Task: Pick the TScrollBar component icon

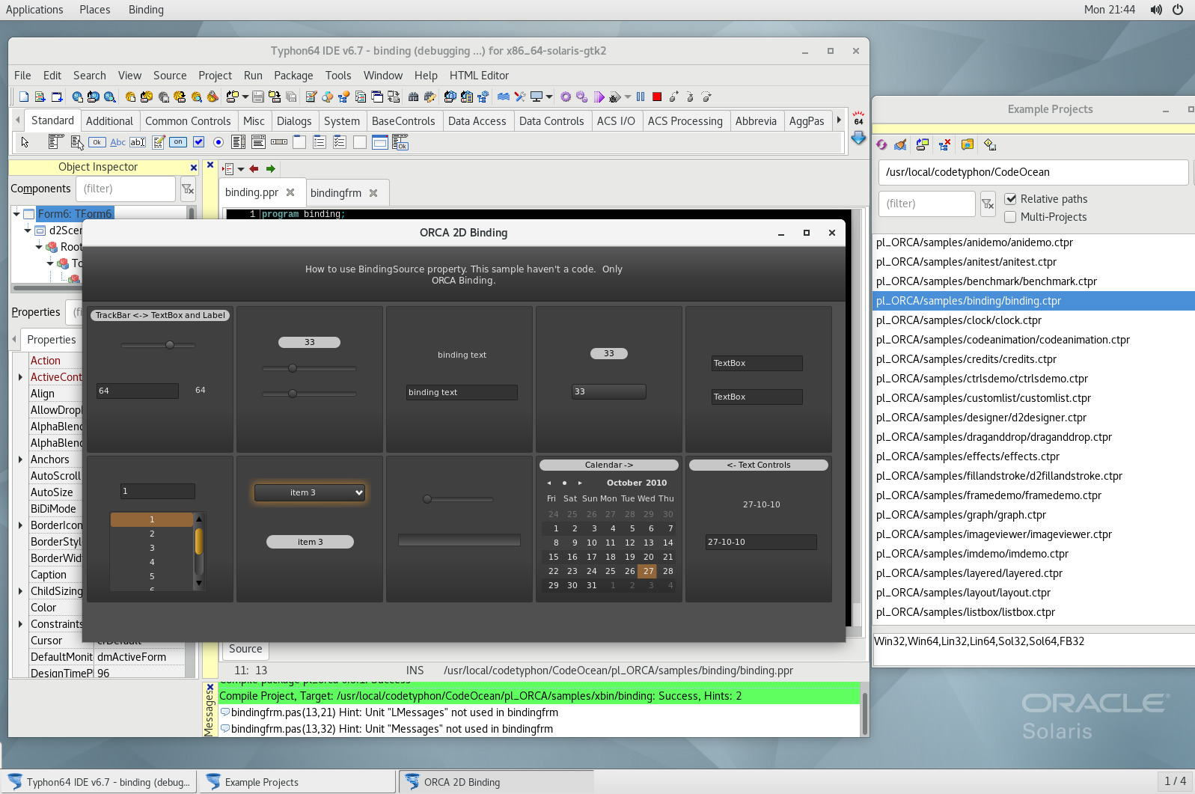Action: (279, 142)
